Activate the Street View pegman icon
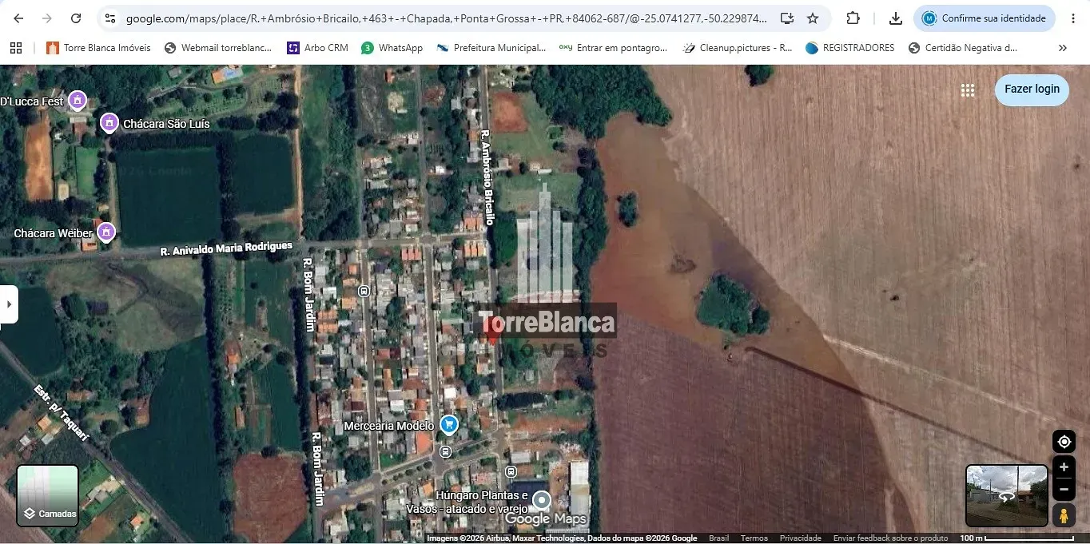 coord(1064,515)
